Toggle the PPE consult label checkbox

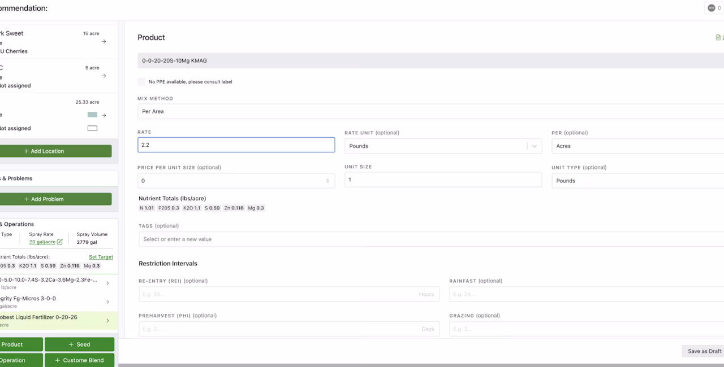coord(141,82)
